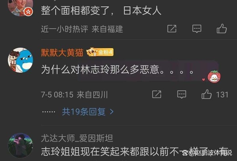The width and height of the screenshot is (237, 161).
Task: Reply to the 日本女人 comment
Action: click(197, 29)
